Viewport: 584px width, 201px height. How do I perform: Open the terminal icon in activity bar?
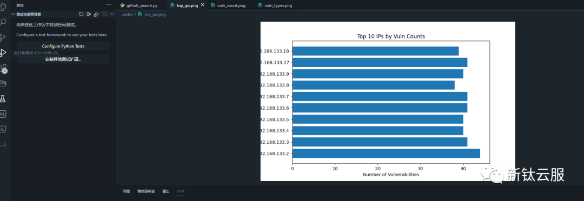point(3,129)
